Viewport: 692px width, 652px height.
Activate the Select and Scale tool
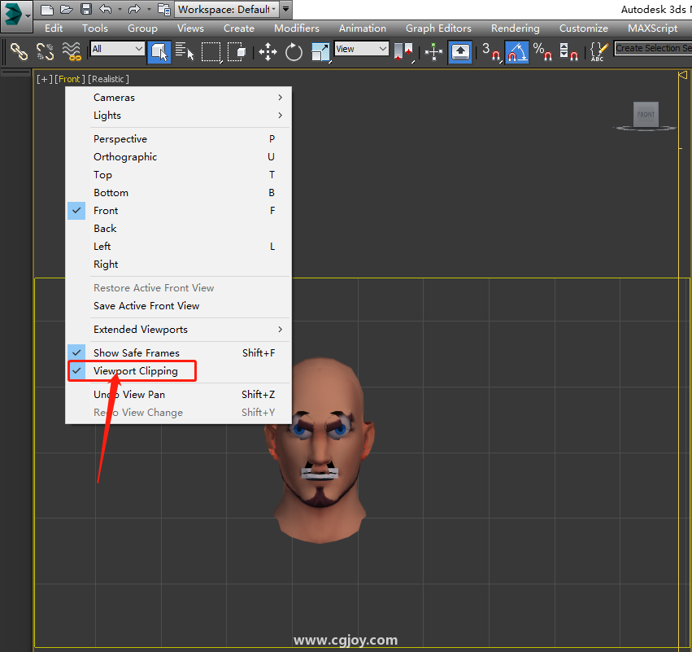pos(320,51)
